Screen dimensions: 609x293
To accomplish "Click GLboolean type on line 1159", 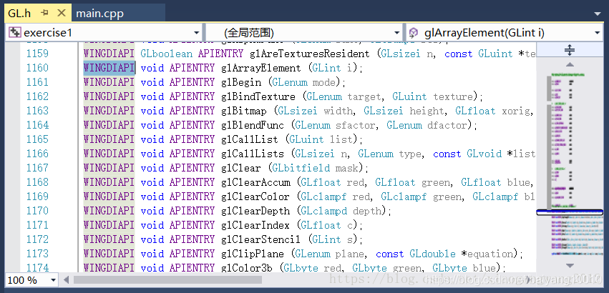I will coord(166,54).
